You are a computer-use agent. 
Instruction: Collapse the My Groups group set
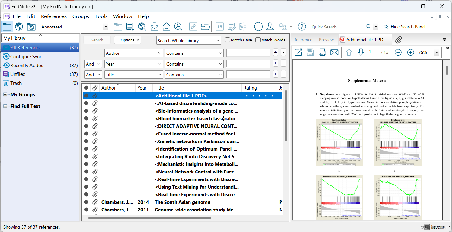5,95
